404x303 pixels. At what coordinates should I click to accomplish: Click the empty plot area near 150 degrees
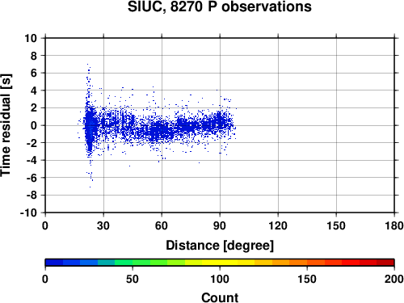(x=336, y=125)
